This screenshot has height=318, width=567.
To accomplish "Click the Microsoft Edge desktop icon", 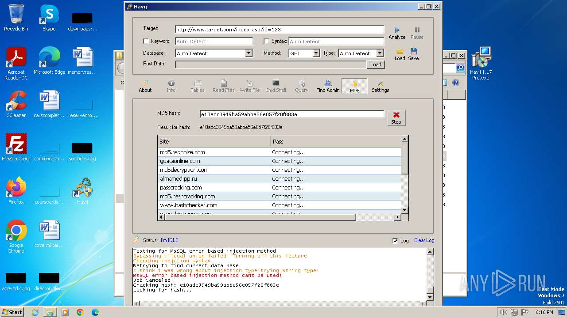I will (x=49, y=61).
